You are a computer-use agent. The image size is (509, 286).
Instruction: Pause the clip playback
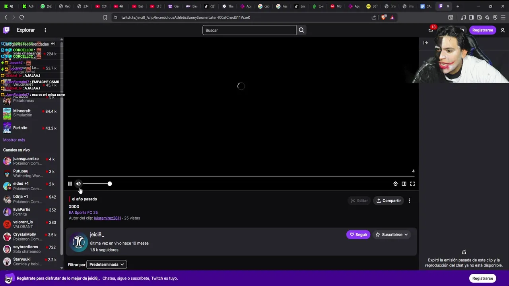[x=70, y=184]
